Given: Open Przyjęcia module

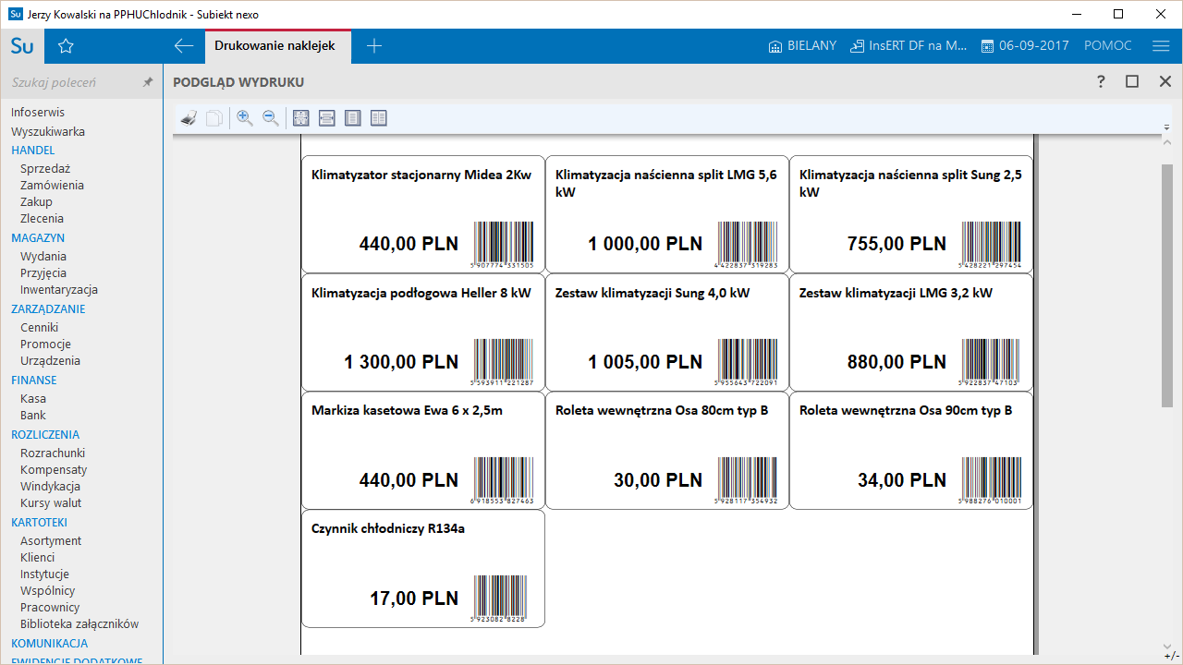Looking at the screenshot, I should coord(43,273).
